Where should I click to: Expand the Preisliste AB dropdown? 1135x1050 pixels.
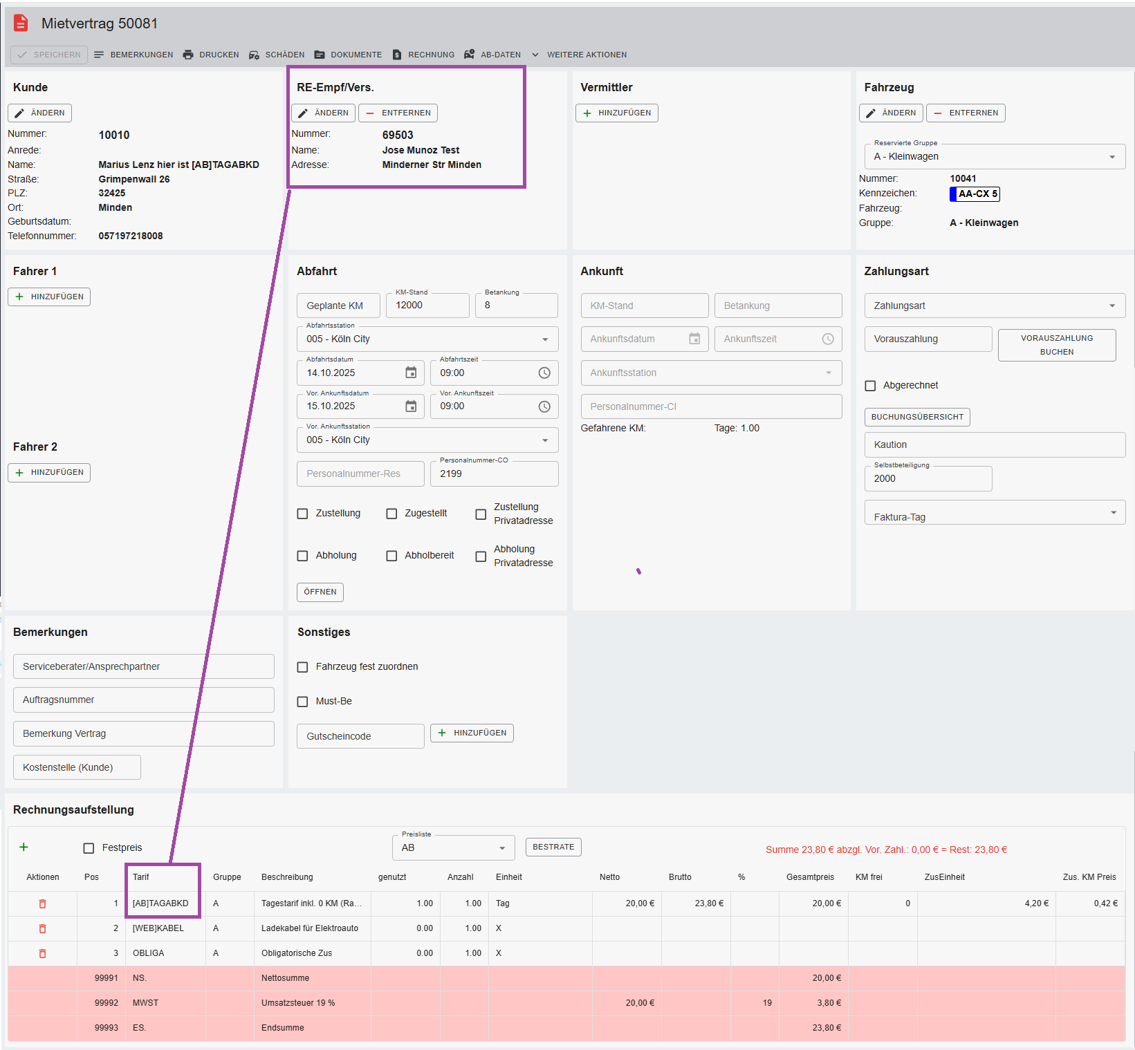tap(502, 848)
